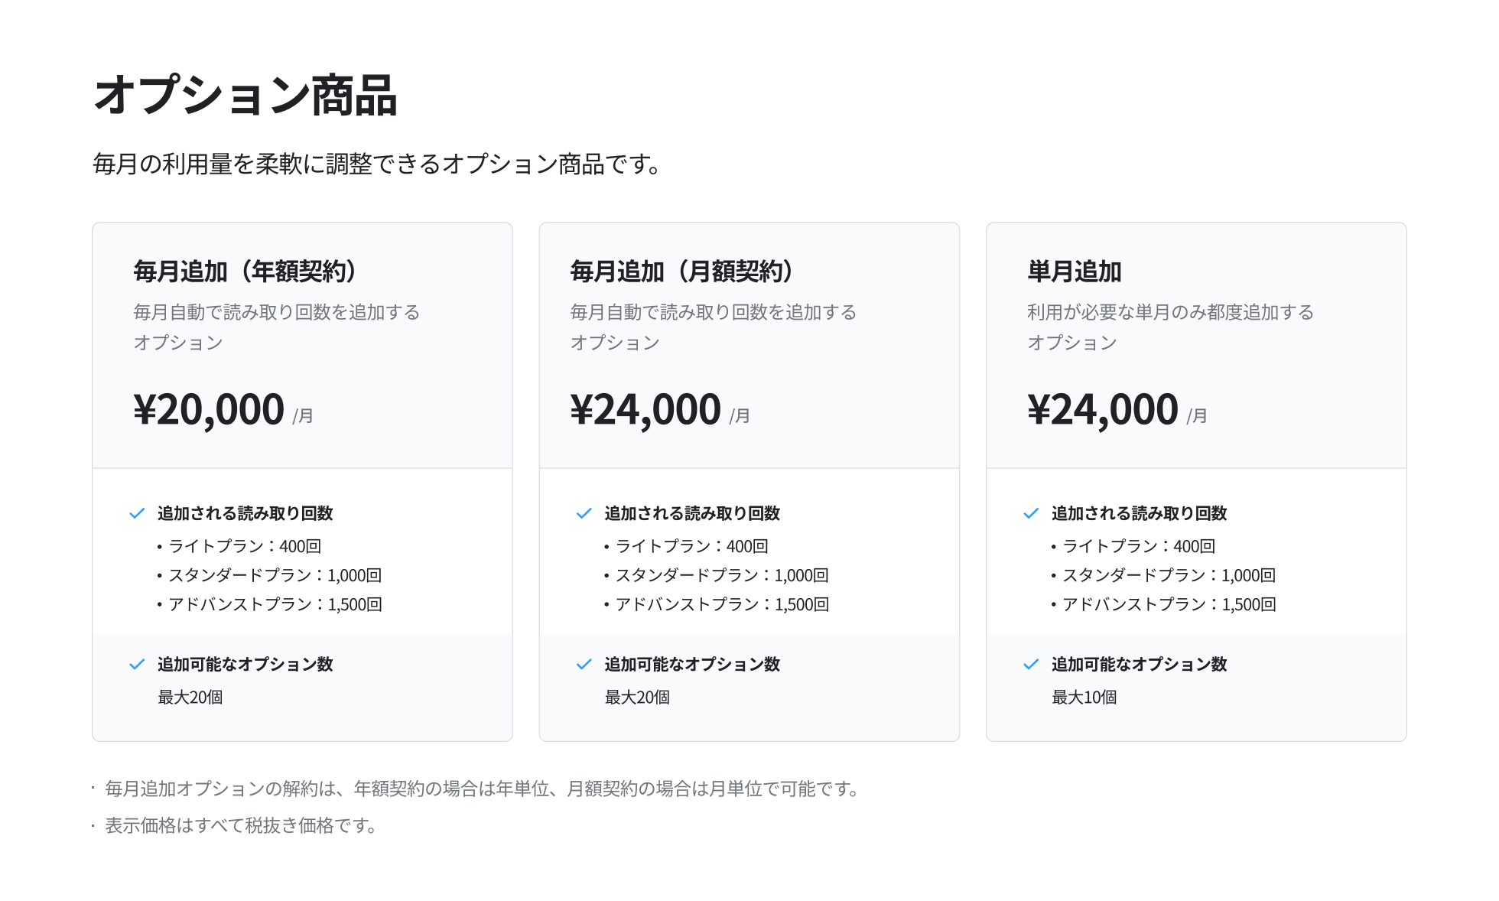
Task: Click the オプション商品 page heading
Action: [245, 96]
